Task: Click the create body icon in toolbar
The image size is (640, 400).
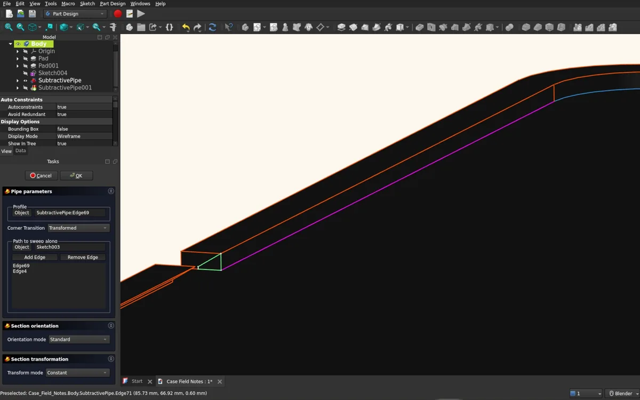Action: [245, 27]
